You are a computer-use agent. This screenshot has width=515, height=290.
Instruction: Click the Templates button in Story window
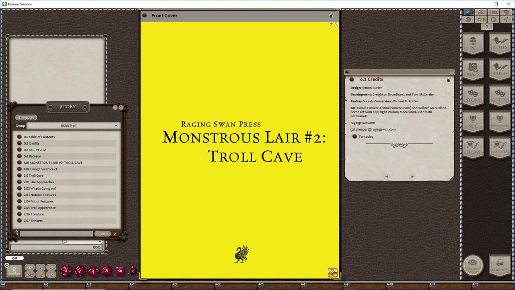pos(26,117)
